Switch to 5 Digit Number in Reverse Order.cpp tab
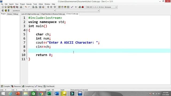The width and height of the screenshot is (171, 96). pos(53,14)
